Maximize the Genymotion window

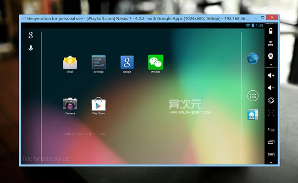[263, 18]
